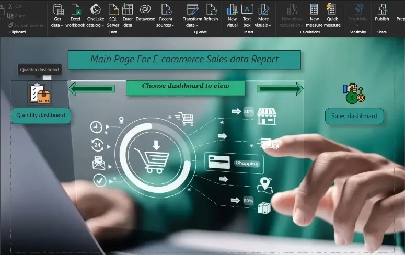Refresh the report data

(211, 13)
